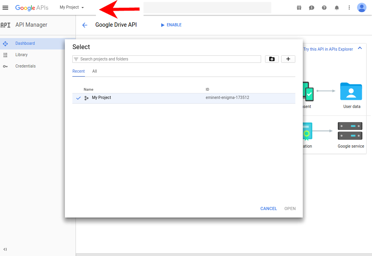372x256 pixels.
Task: Open the help question mark icon
Action: [x=324, y=7]
